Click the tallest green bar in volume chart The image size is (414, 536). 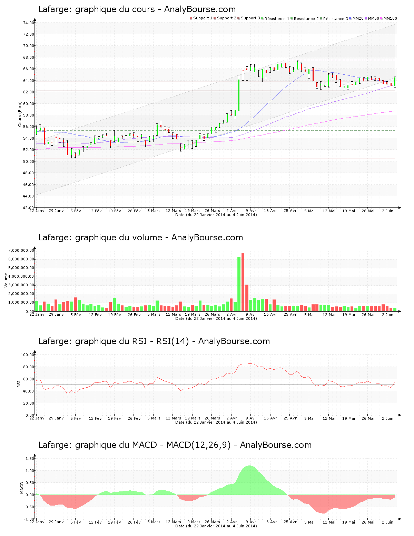pyautogui.click(x=239, y=284)
